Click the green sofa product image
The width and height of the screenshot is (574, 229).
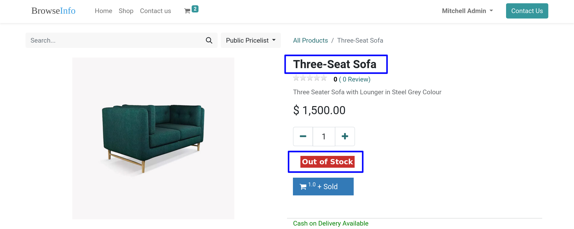click(153, 138)
